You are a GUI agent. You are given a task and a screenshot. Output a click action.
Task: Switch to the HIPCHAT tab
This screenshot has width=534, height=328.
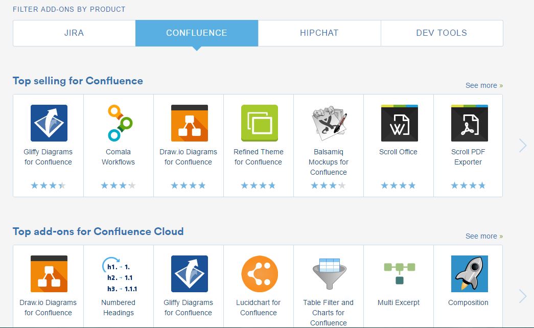click(x=319, y=33)
